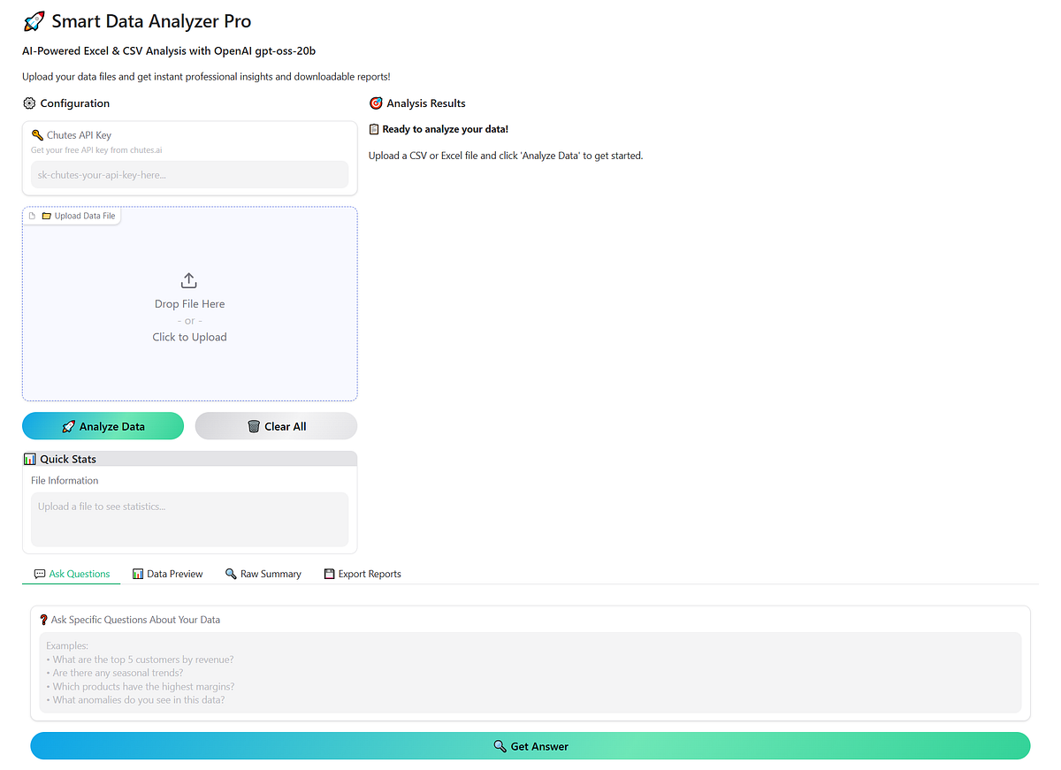Open the Raw Summary tab
This screenshot has width=1061, height=770.
pyautogui.click(x=263, y=573)
